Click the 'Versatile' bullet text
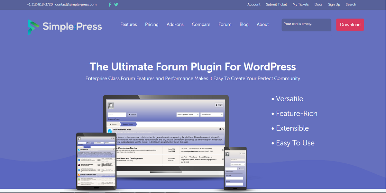 point(289,99)
